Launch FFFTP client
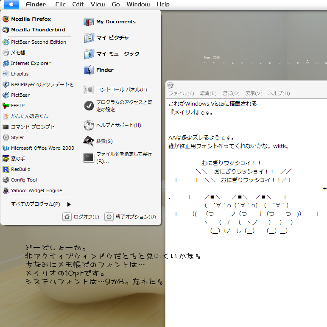This screenshot has height=327, width=327. coord(14,106)
